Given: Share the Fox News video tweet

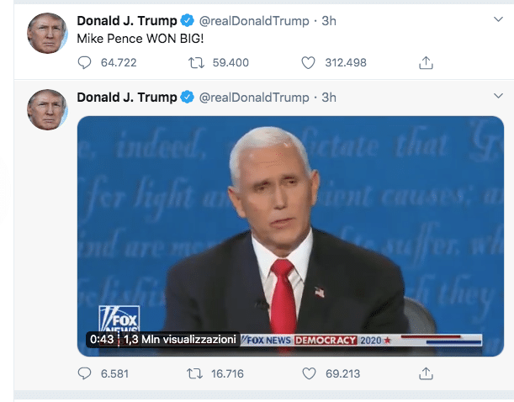Looking at the screenshot, I should click(x=426, y=373).
